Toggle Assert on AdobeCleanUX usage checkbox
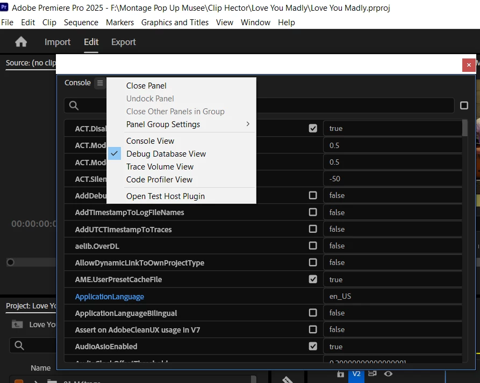The image size is (480, 383). pos(313,329)
